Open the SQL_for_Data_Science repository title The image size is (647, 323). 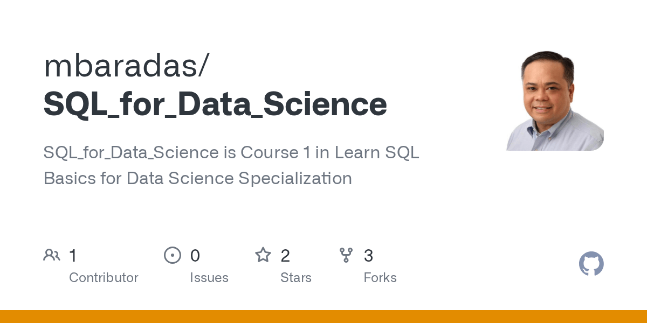pos(215,104)
